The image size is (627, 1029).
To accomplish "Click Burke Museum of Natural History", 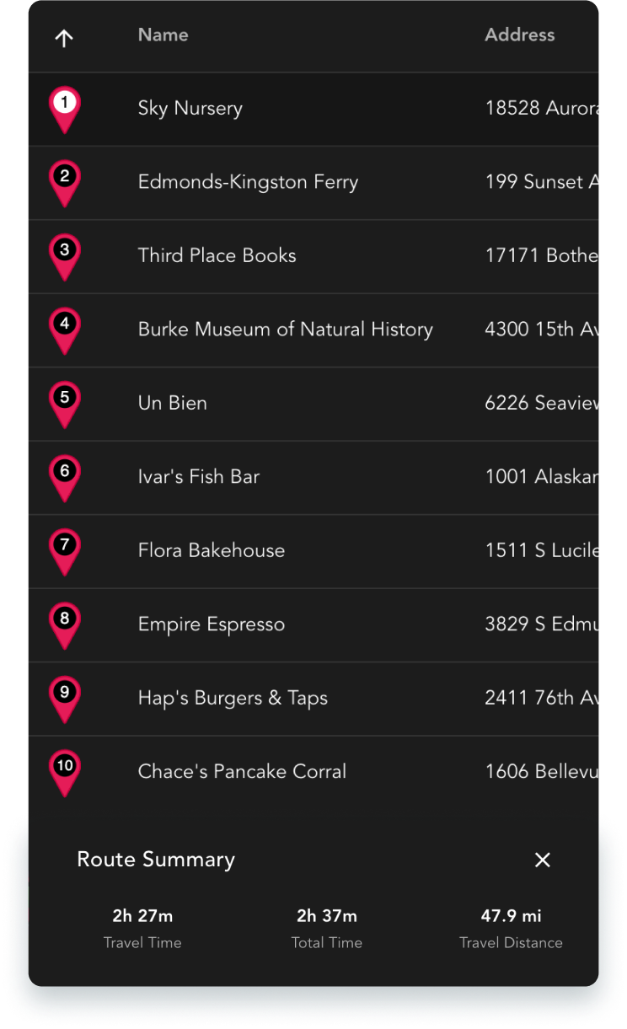I will (285, 330).
